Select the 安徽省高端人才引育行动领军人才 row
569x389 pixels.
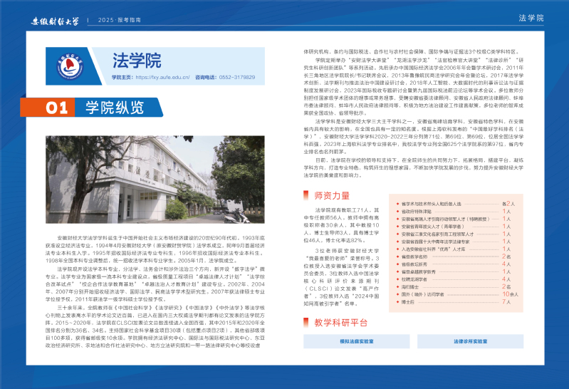pyautogui.click(x=454, y=219)
